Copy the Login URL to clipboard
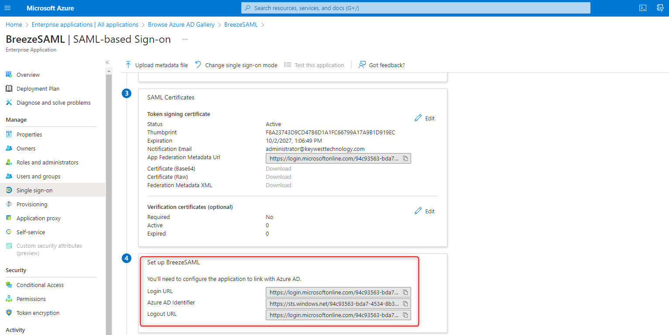669x335 pixels. pyautogui.click(x=405, y=292)
